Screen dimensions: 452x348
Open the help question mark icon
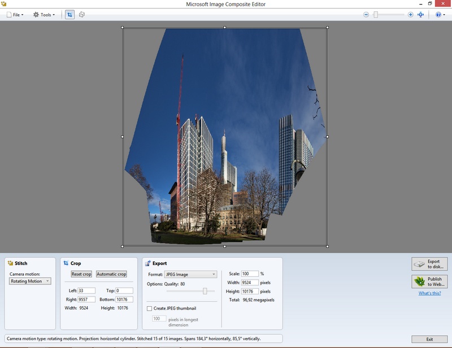[x=438, y=15]
